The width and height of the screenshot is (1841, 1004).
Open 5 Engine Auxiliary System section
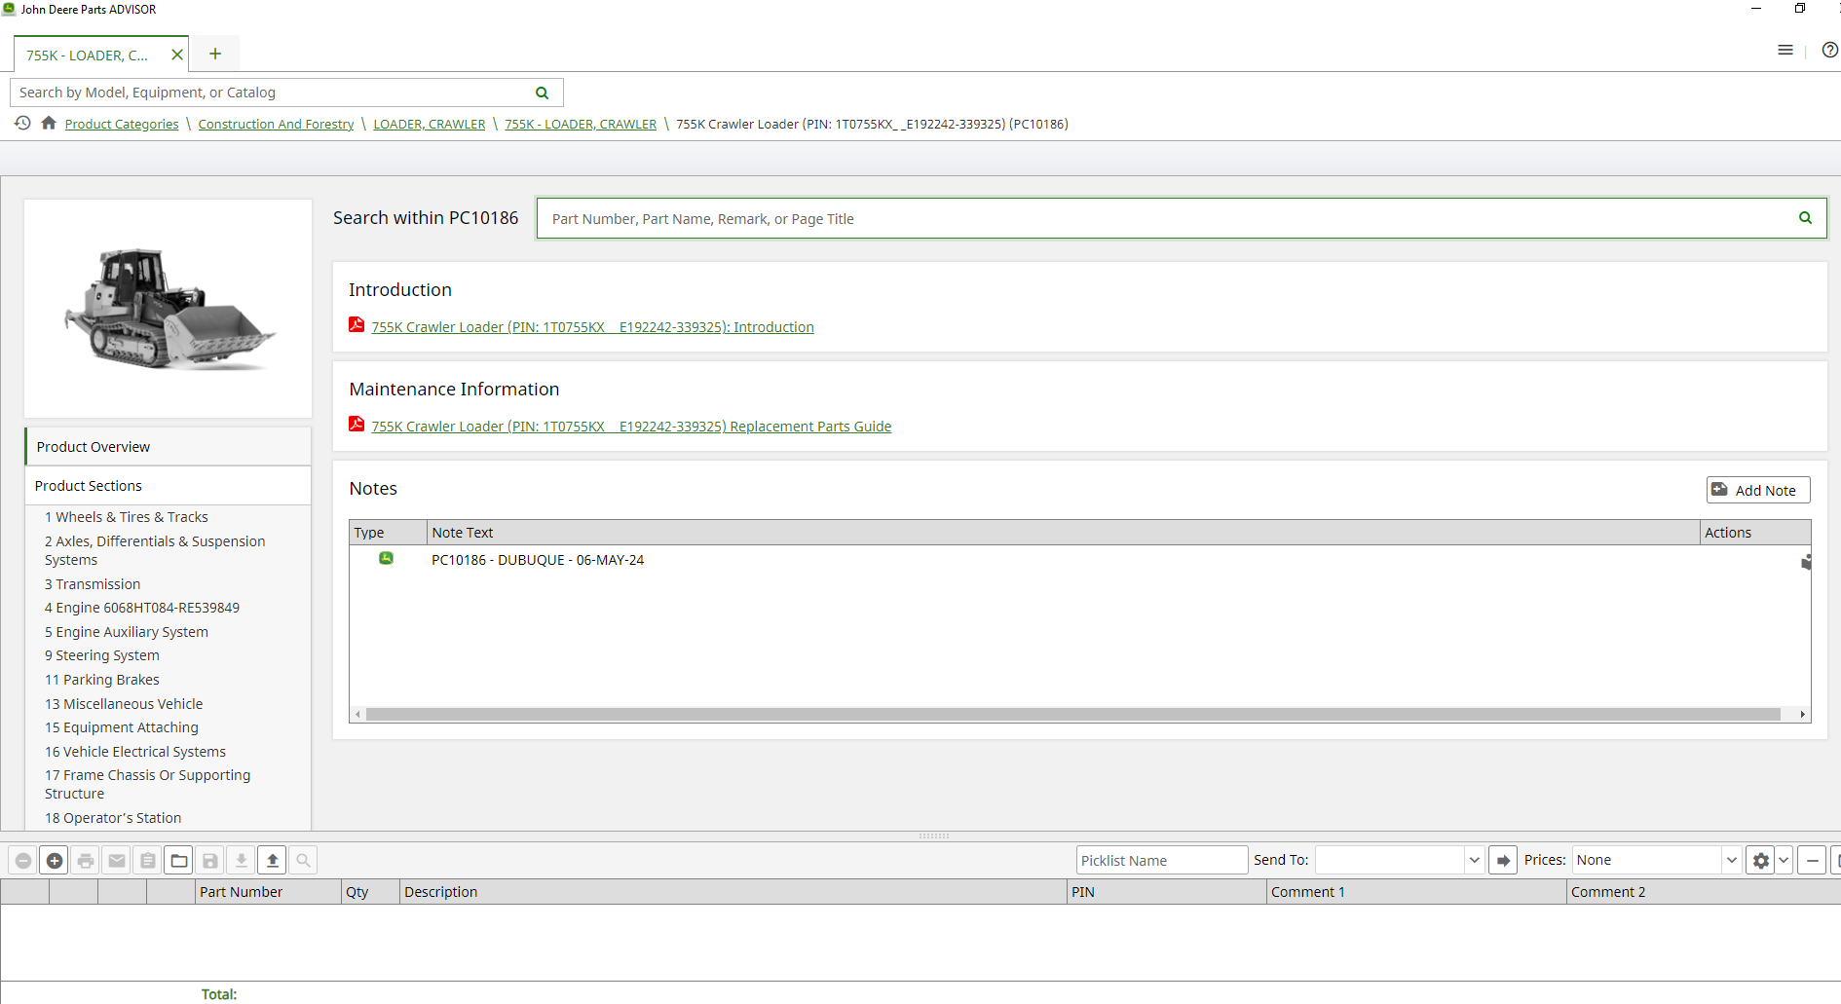pyautogui.click(x=127, y=632)
